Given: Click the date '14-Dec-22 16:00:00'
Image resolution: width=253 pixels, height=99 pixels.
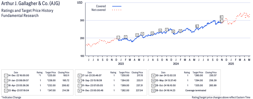Looking at the screenshot, I should [19, 75].
